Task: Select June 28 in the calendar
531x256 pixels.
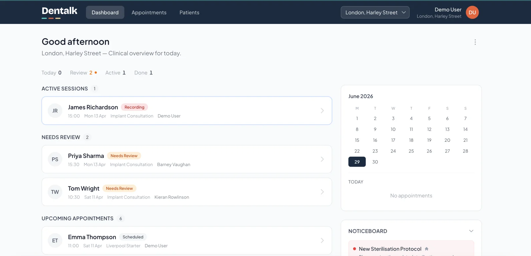Action: [465, 151]
